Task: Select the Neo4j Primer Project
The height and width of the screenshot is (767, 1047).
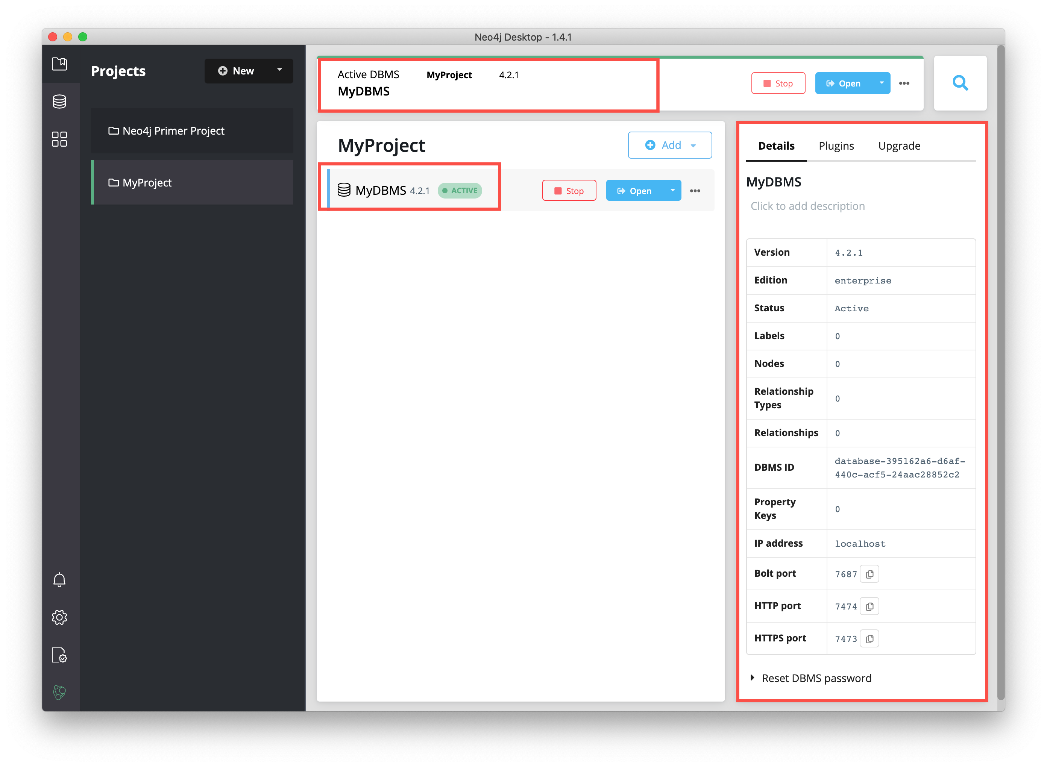Action: click(192, 131)
